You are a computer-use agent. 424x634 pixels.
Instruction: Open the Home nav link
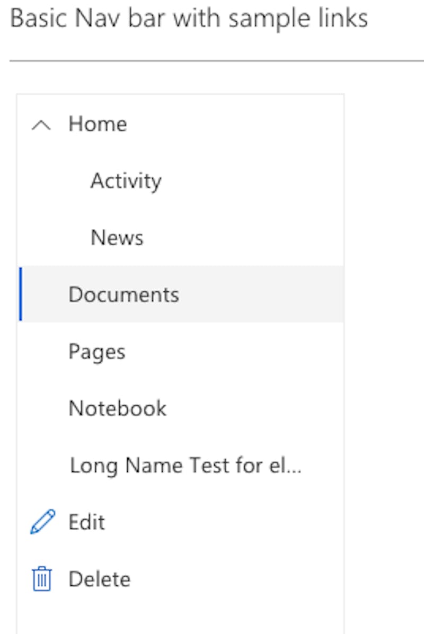click(98, 124)
